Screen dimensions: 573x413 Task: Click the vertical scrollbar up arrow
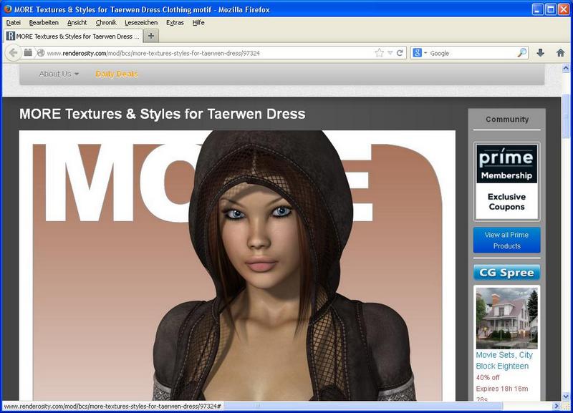(566, 68)
